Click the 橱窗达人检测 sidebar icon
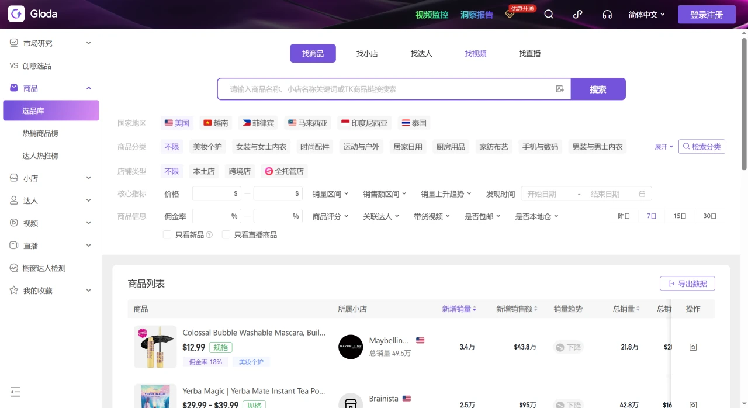This screenshot has width=748, height=408. 13,268
